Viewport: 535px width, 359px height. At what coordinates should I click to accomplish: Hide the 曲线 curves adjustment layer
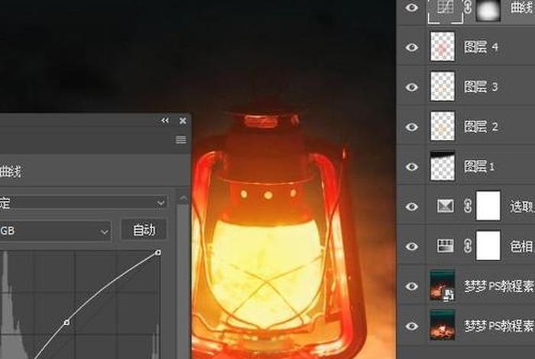point(412,7)
